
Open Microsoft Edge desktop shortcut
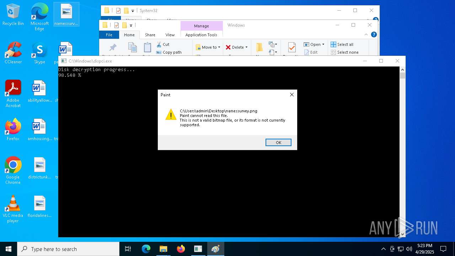pos(39,17)
